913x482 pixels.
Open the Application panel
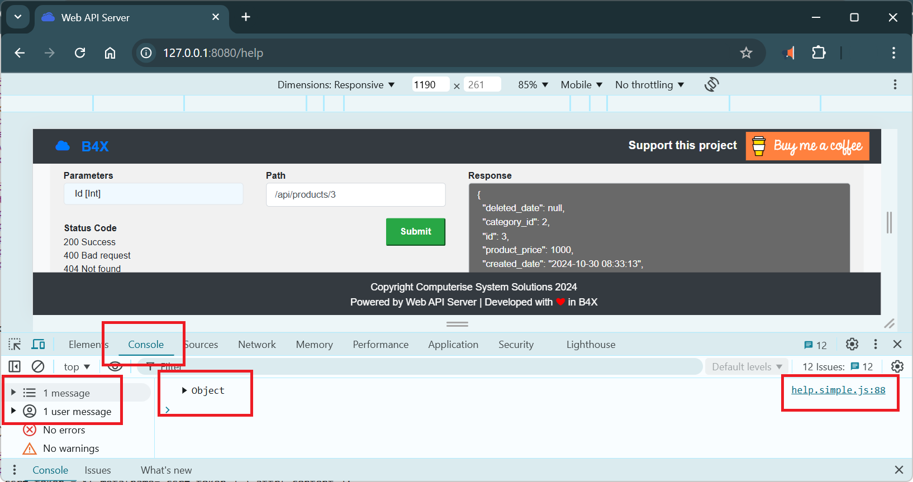[453, 345]
